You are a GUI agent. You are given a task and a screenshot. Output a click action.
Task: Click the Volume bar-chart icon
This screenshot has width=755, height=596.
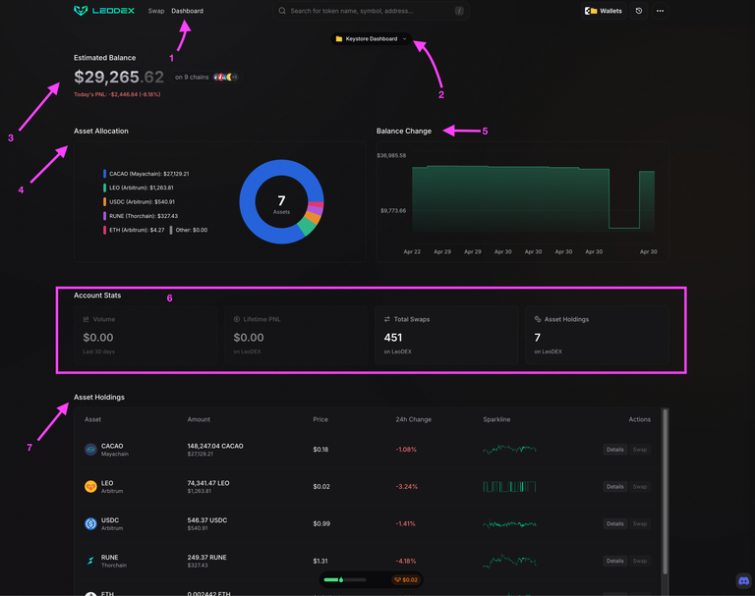click(x=87, y=319)
